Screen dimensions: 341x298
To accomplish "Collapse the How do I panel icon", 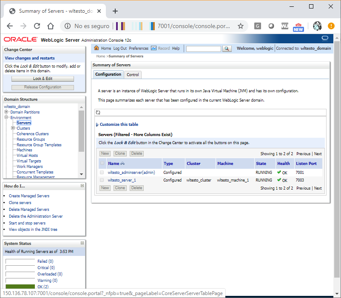I will pyautogui.click(x=82, y=186).
